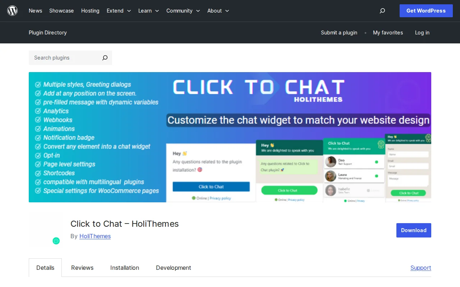Open the Development tab
The height and width of the screenshot is (287, 460).
pos(173,268)
